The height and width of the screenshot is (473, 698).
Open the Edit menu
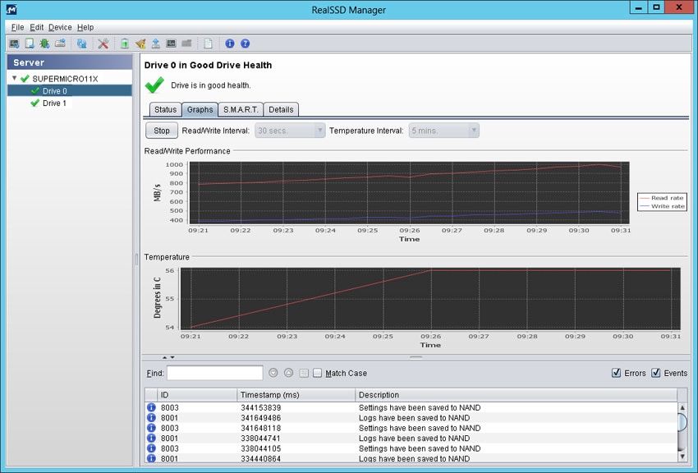click(36, 27)
